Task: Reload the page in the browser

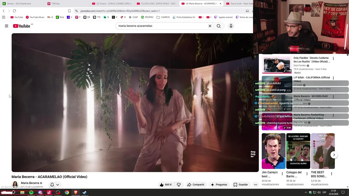Action: click(14, 11)
